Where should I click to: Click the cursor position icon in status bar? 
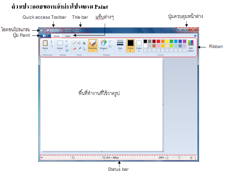[x=42, y=158]
